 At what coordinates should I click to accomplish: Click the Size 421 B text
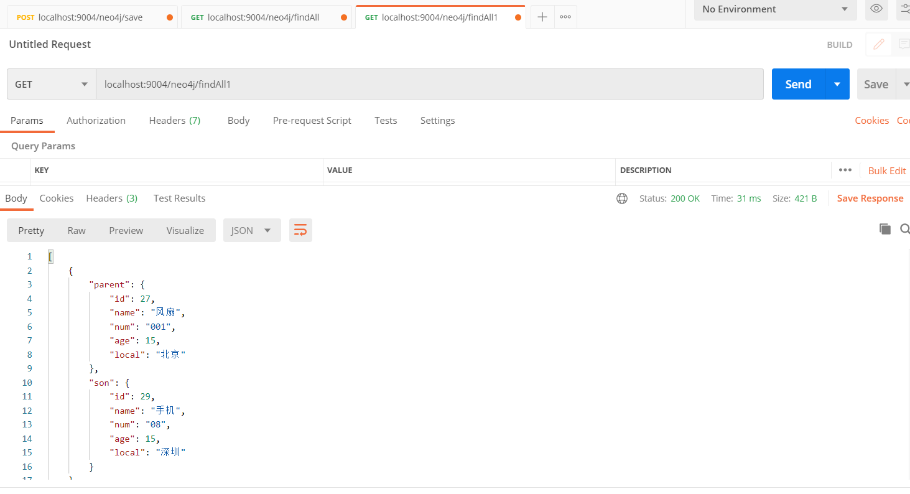[x=794, y=198]
